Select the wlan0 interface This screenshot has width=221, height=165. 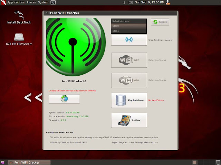129,26
